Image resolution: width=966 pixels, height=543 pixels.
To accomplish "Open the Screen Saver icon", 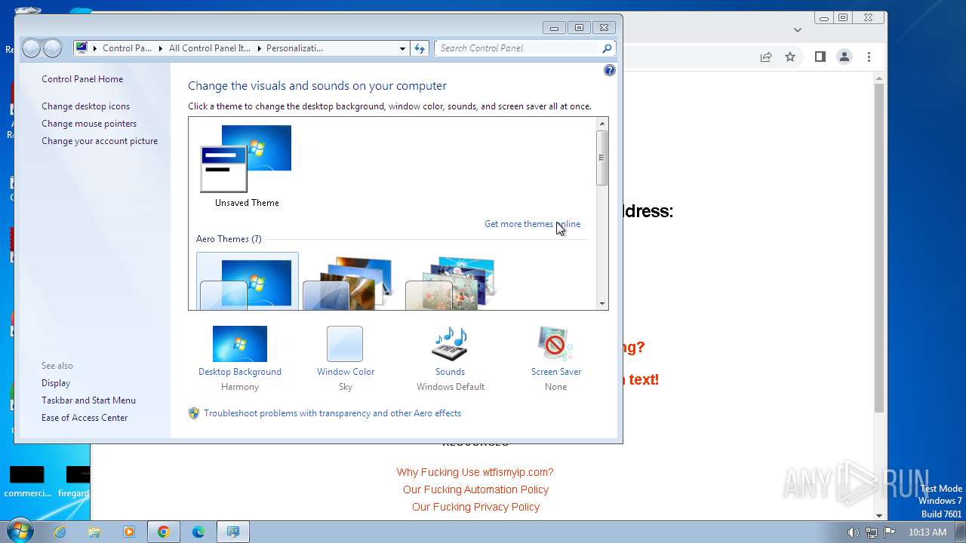I will pyautogui.click(x=555, y=344).
